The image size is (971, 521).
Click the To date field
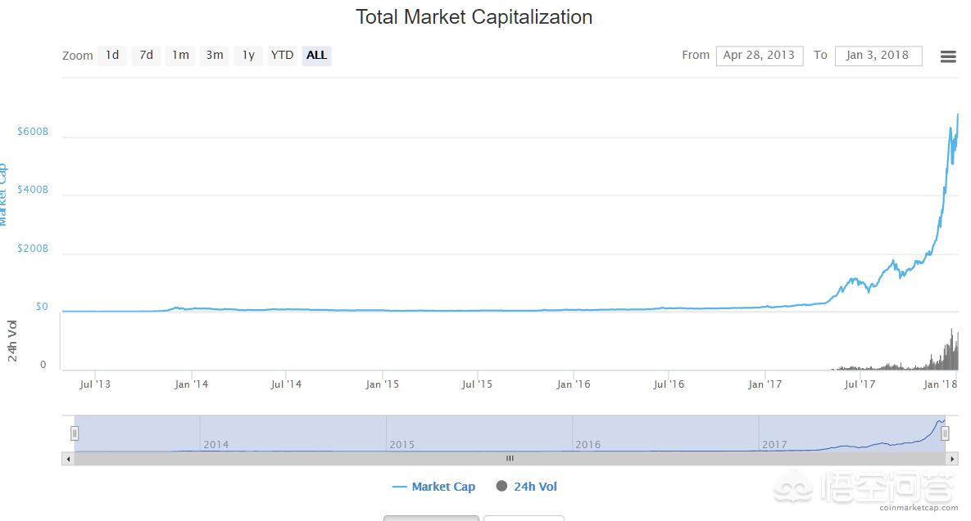[878, 56]
